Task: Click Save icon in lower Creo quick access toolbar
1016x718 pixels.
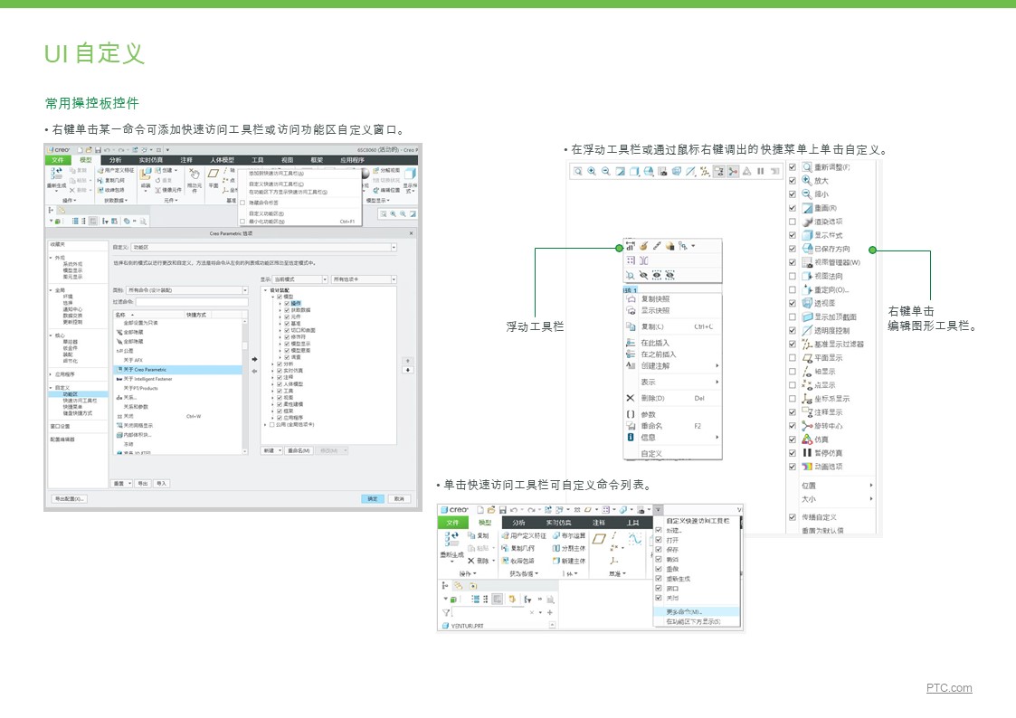Action: 502,510
